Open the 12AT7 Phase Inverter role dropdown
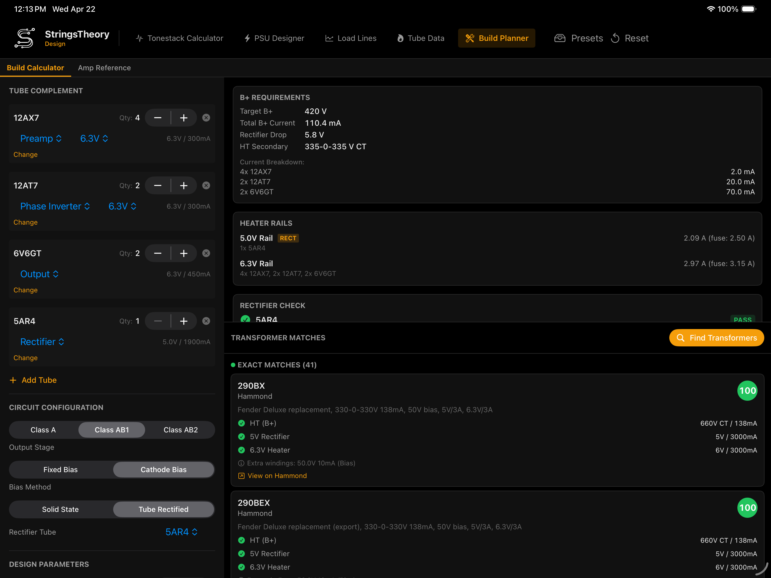The width and height of the screenshot is (771, 578). coord(55,206)
